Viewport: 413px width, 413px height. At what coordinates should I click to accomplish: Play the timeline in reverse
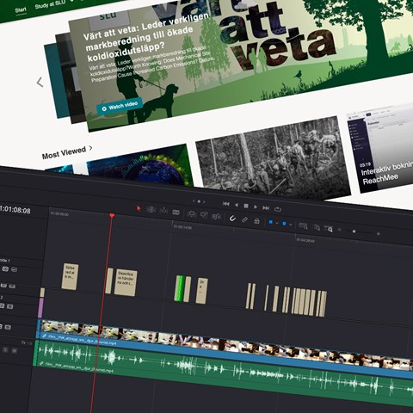[237, 205]
